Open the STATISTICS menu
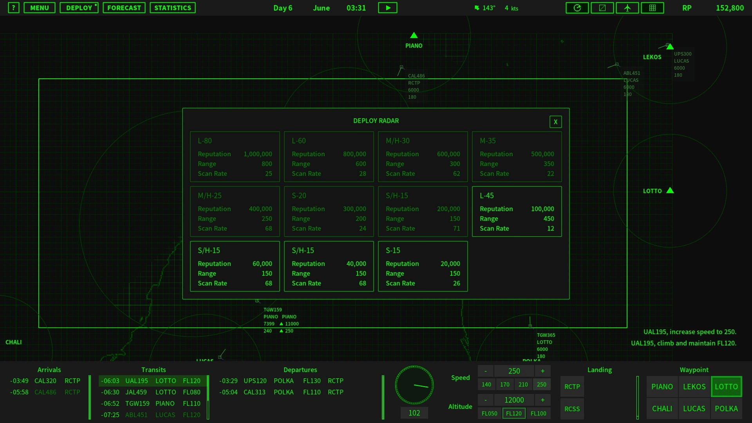The height and width of the screenshot is (423, 752). point(172,8)
